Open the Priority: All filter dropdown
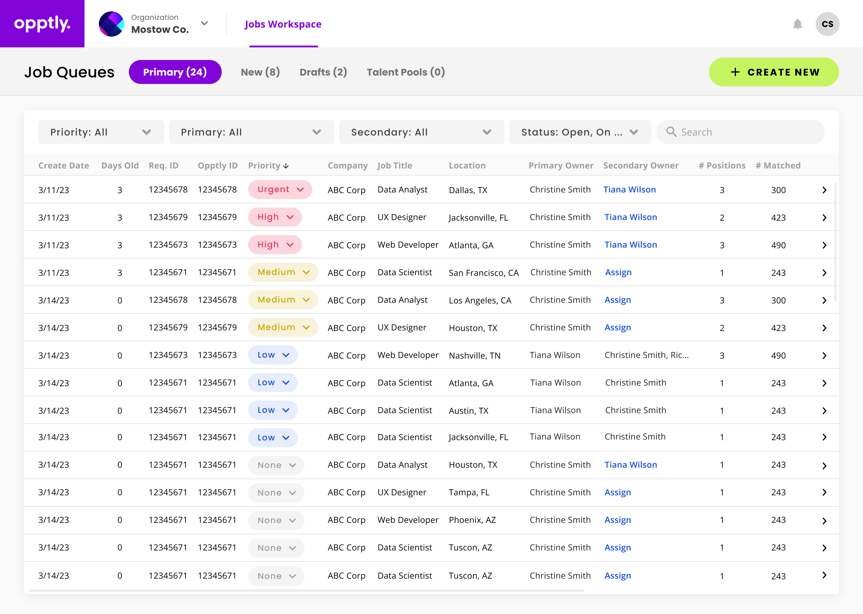863x614 pixels. pyautogui.click(x=101, y=132)
